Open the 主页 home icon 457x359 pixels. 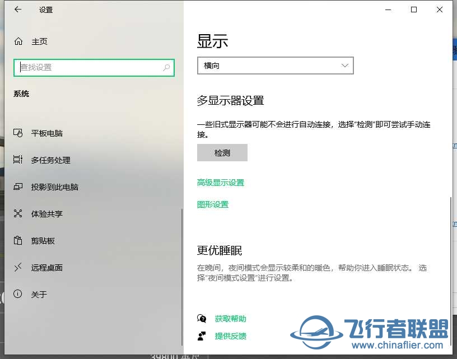tap(17, 41)
